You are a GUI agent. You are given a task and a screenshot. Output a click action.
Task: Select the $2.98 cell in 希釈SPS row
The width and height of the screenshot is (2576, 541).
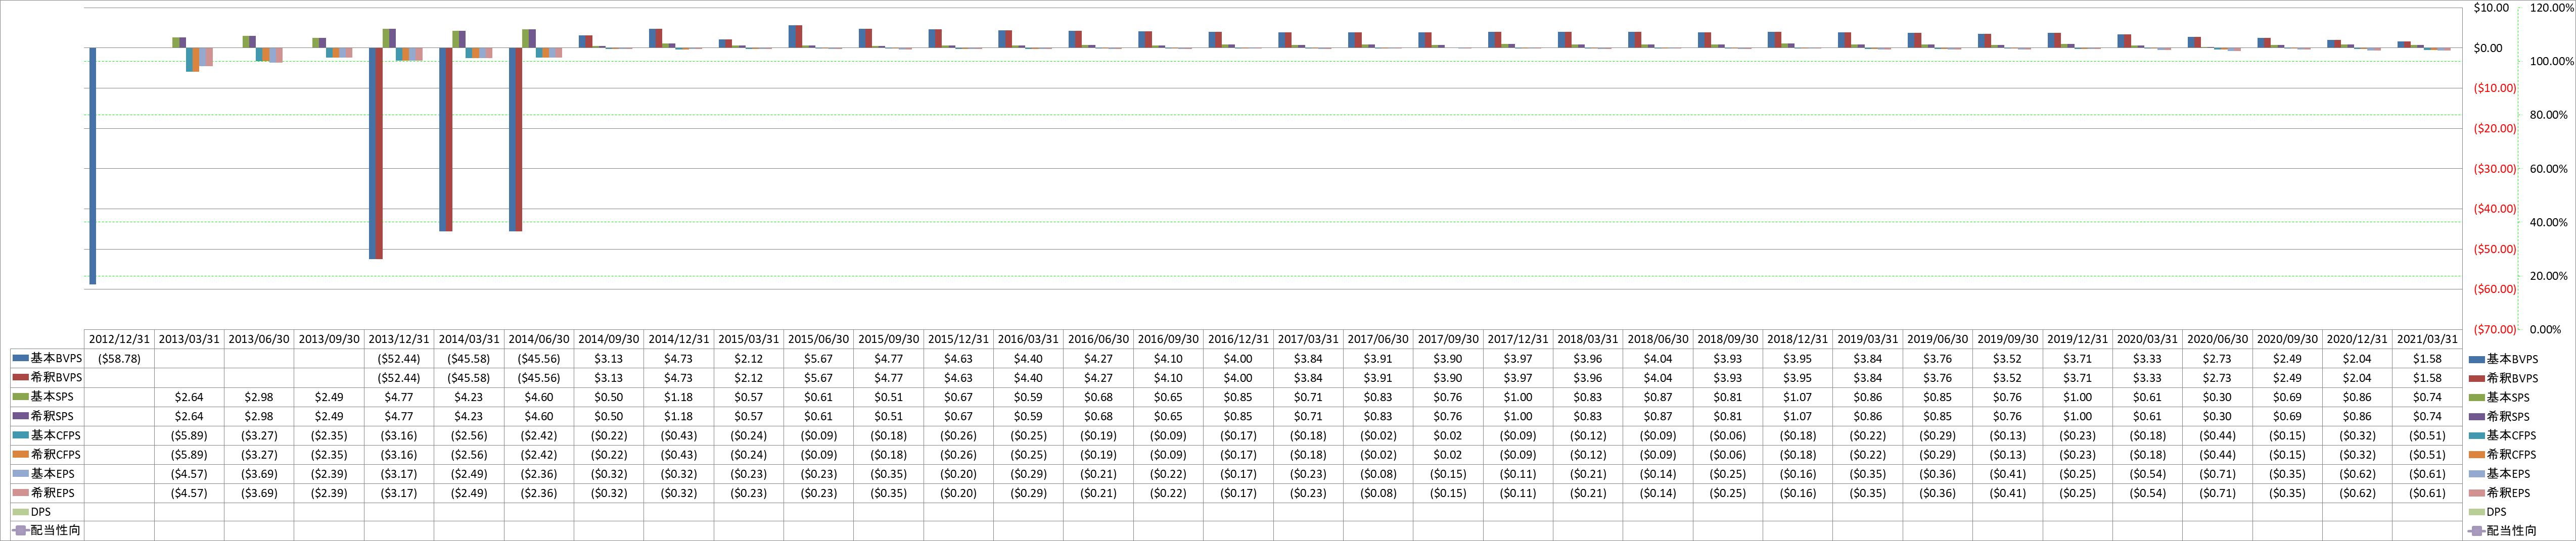(x=259, y=416)
